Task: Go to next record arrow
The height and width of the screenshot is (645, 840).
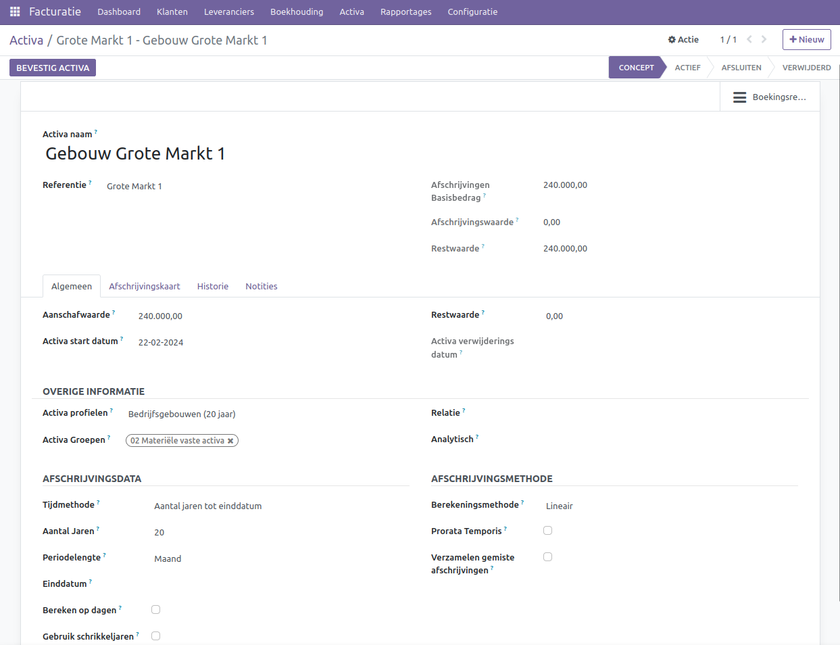Action: coord(764,39)
